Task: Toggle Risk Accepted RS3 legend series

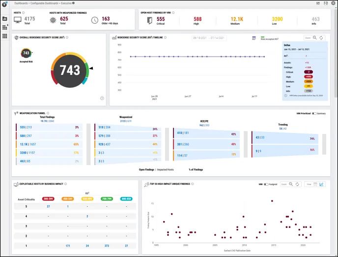Action: [269, 38]
